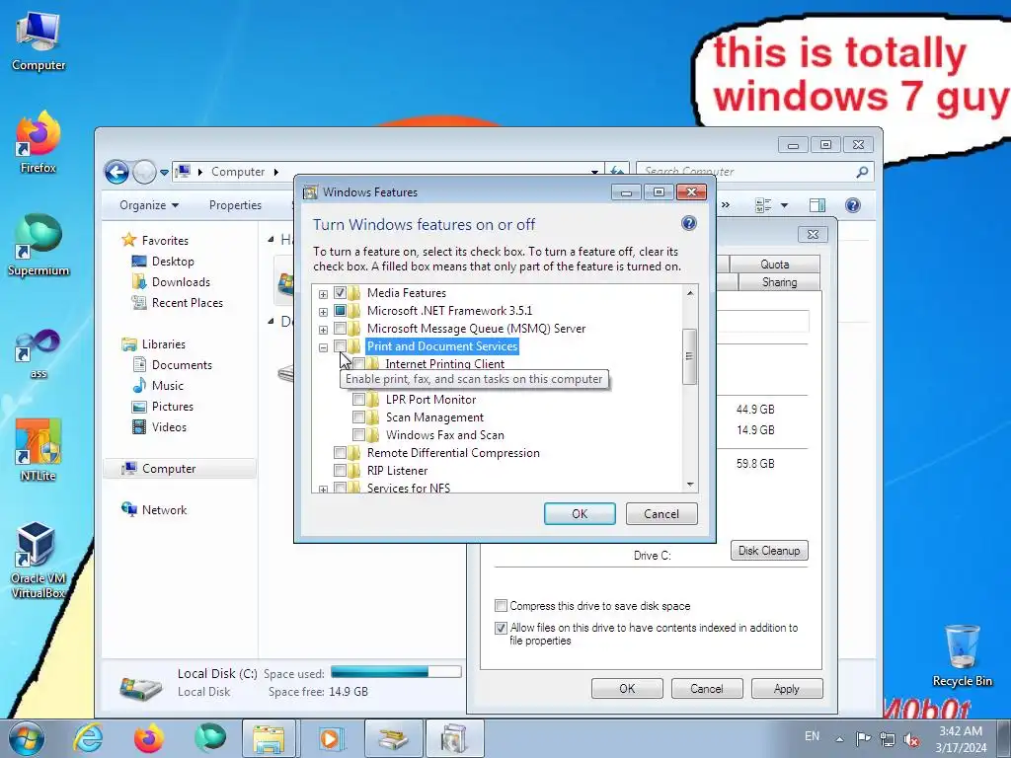Click features list scrollbar thumb
Image resolution: width=1011 pixels, height=758 pixels.
coord(690,356)
